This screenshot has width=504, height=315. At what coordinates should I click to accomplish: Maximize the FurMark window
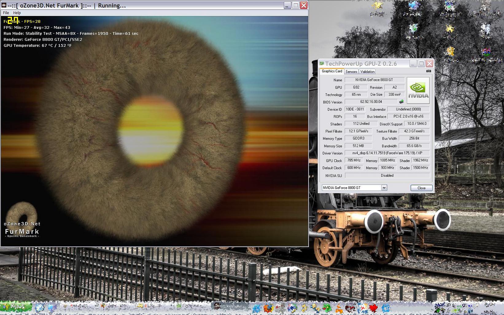(296, 5)
